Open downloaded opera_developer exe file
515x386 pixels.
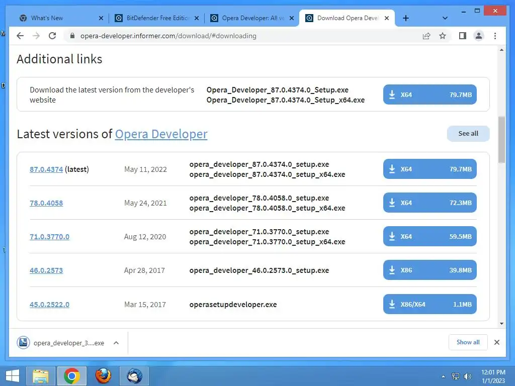[x=61, y=343]
